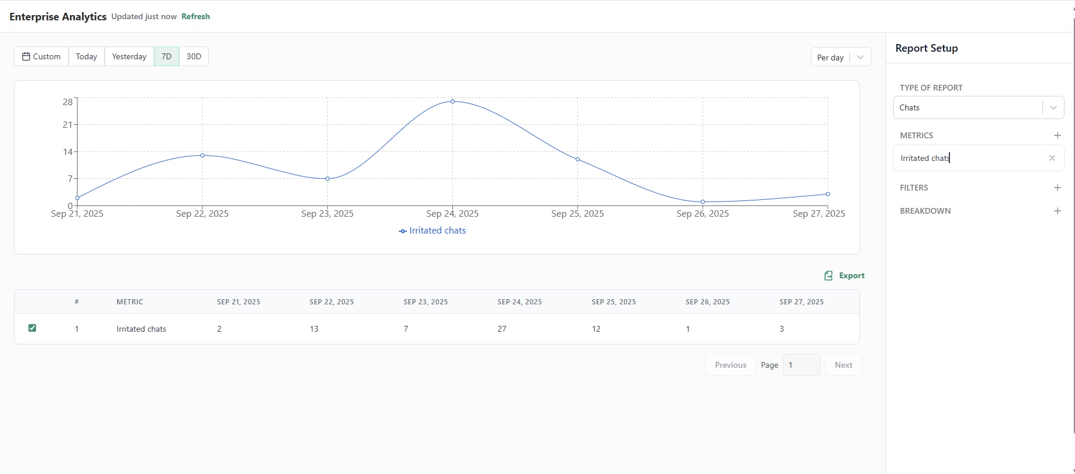The width and height of the screenshot is (1075, 474).
Task: Uncheck the Irritated chats row checkbox
Action: 33,328
